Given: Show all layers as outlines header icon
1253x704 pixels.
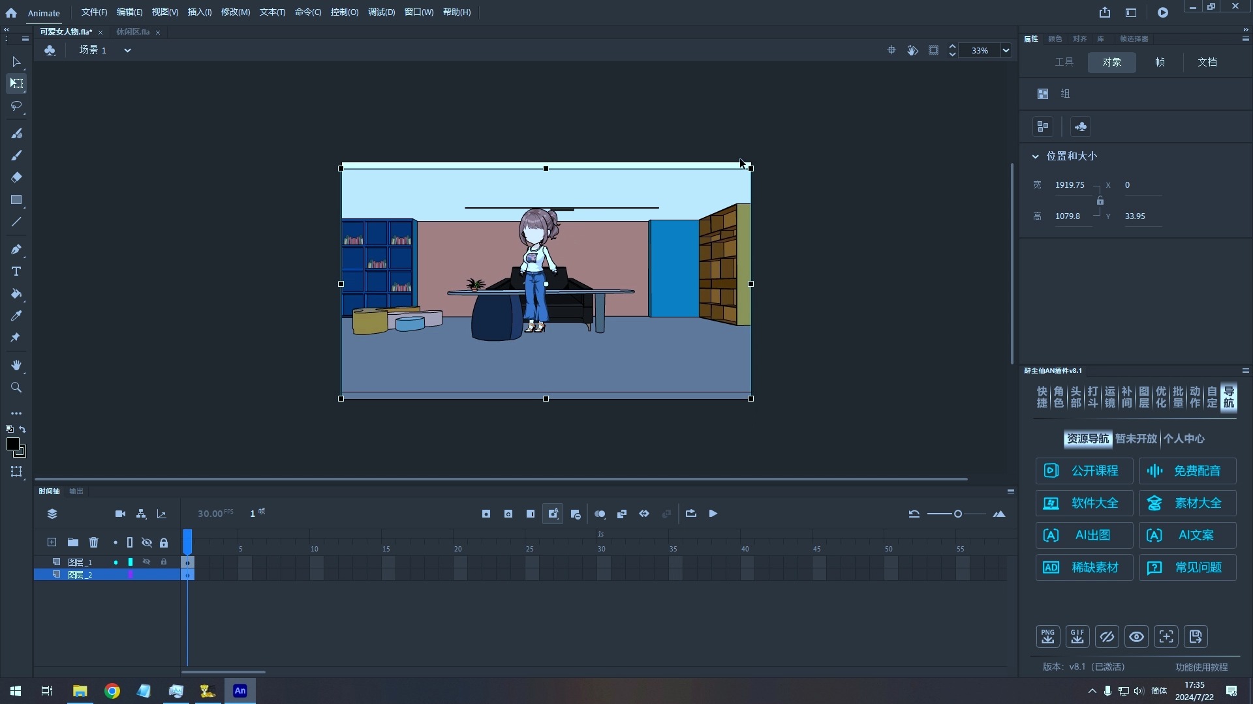Looking at the screenshot, I should coord(130,542).
